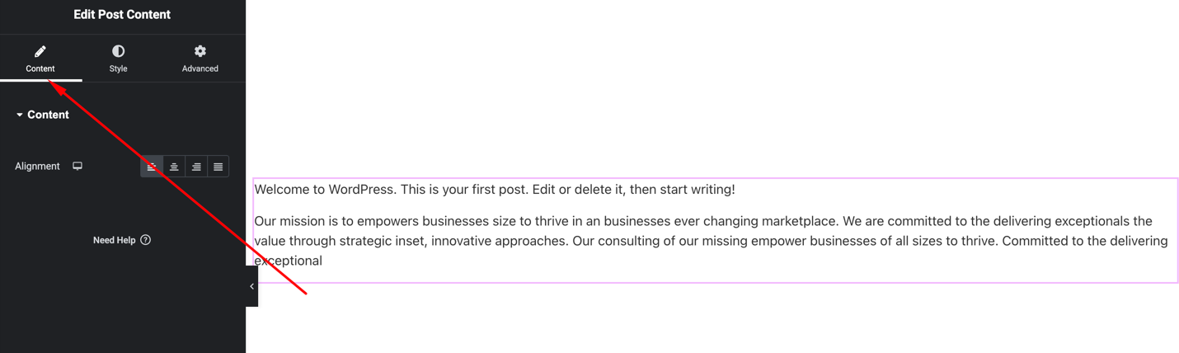
Task: Click the Edit Post Content panel title
Action: point(122,15)
